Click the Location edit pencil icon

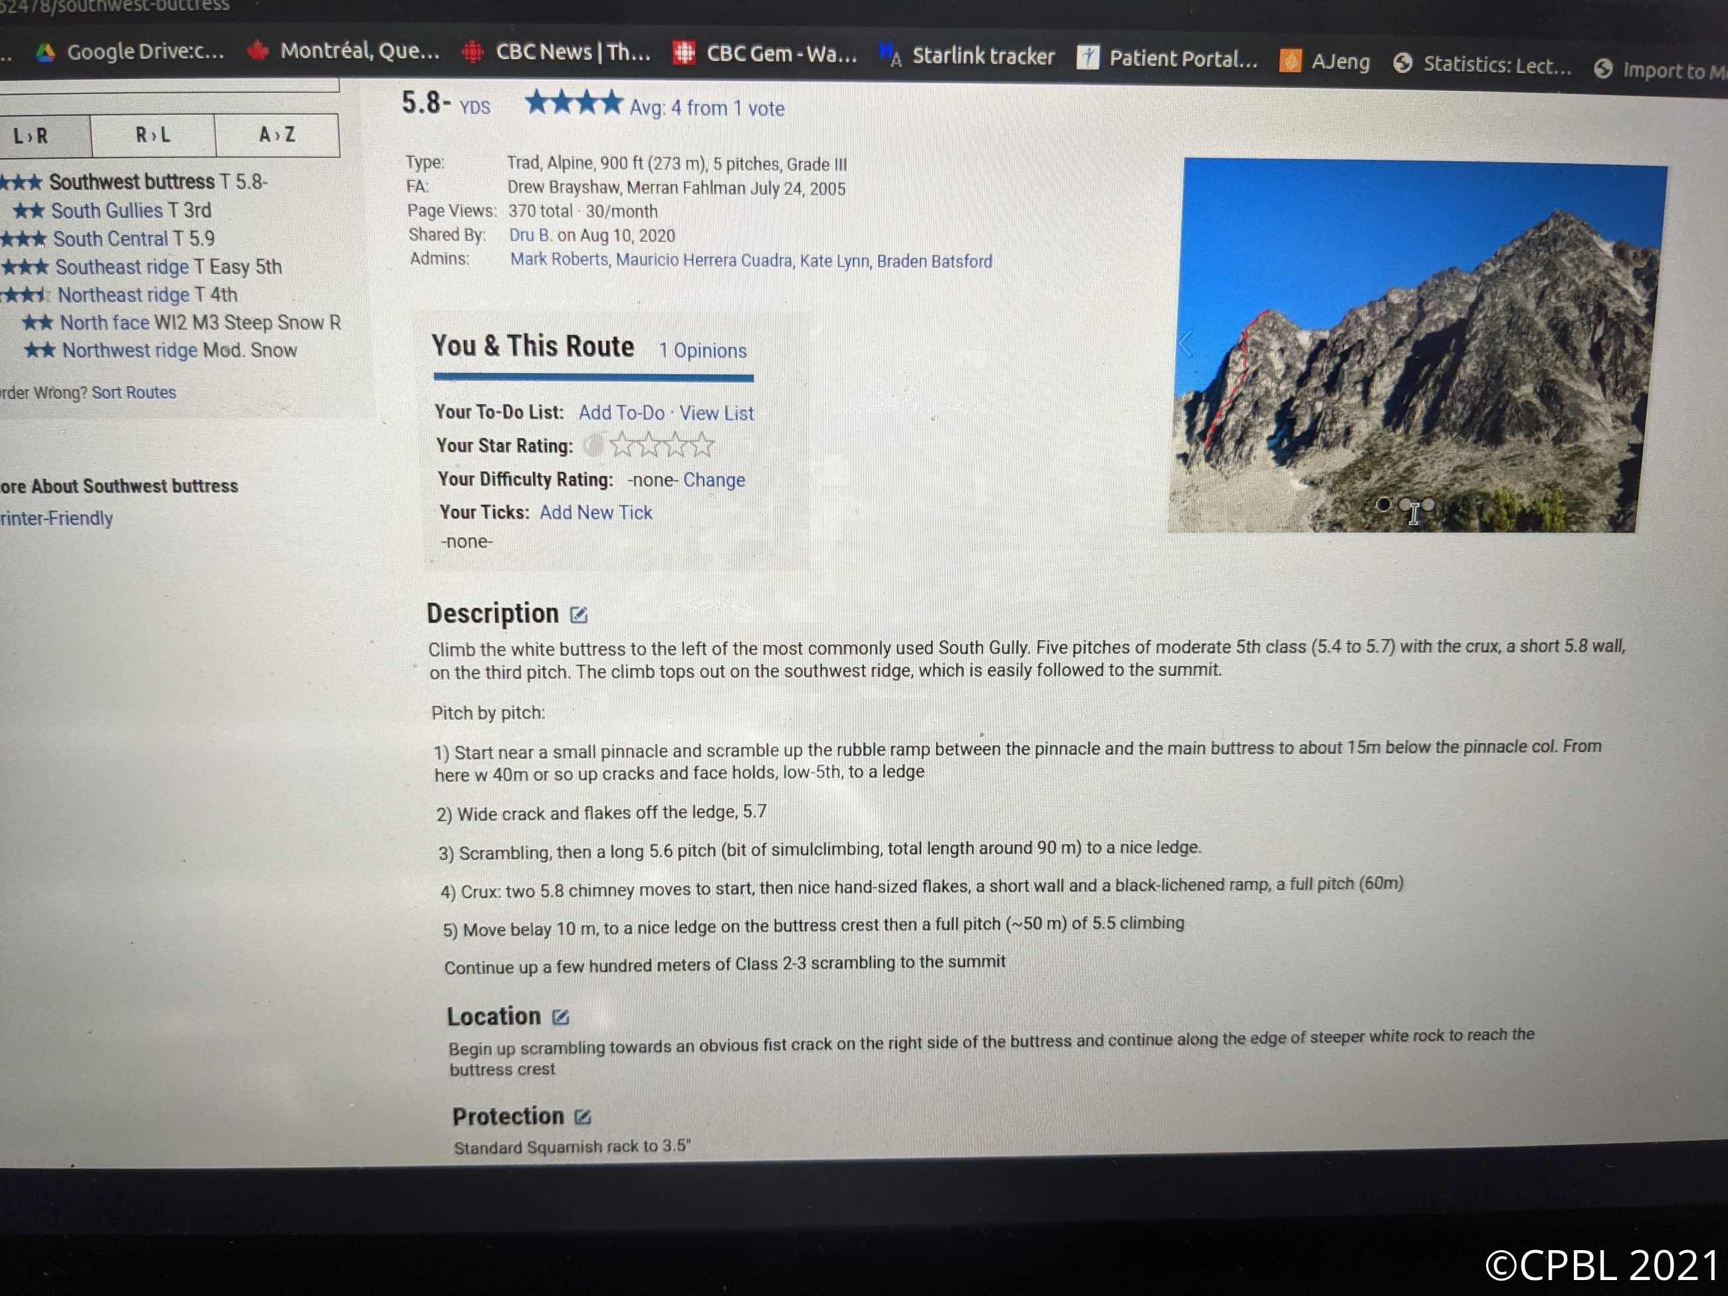pos(560,1017)
